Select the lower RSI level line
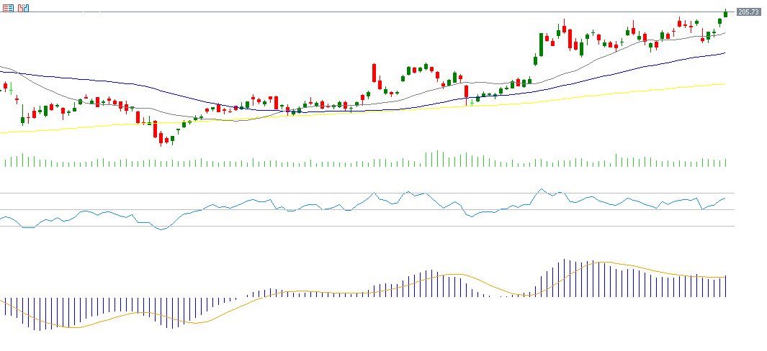Screen dimensions: 767x351 [x=360, y=226]
